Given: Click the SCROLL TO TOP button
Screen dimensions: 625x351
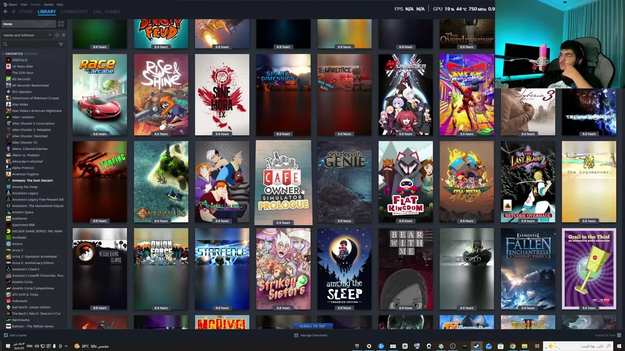Looking at the screenshot, I should pos(312,326).
